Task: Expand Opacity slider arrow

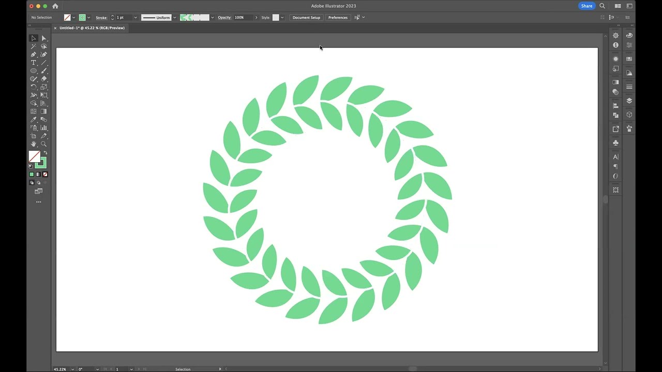Action: tap(255, 18)
